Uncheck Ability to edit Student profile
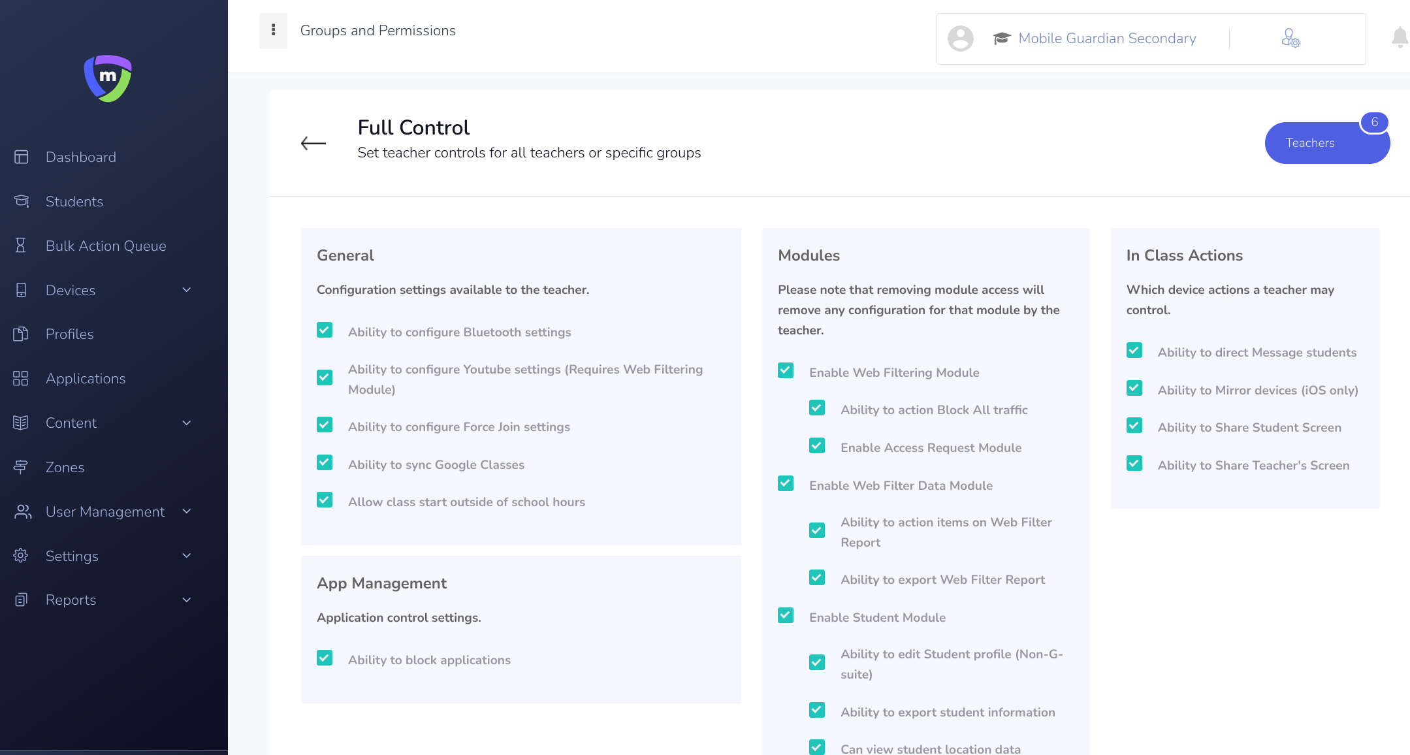This screenshot has width=1410, height=755. click(x=817, y=663)
